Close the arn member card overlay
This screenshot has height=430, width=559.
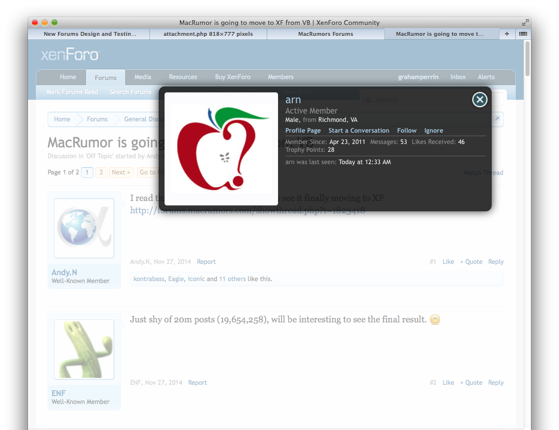(x=479, y=99)
